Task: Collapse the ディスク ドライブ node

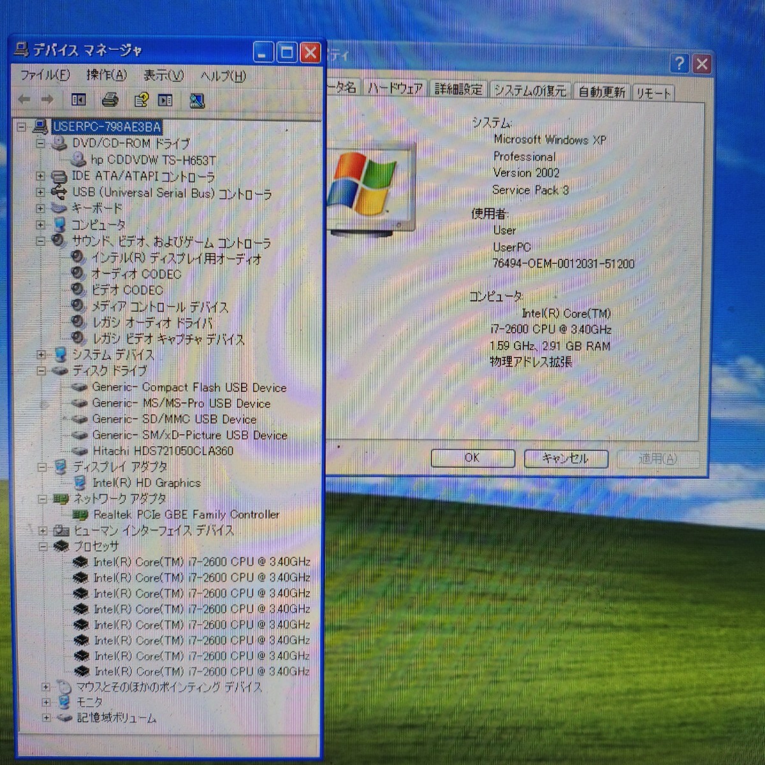Action: coord(41,370)
